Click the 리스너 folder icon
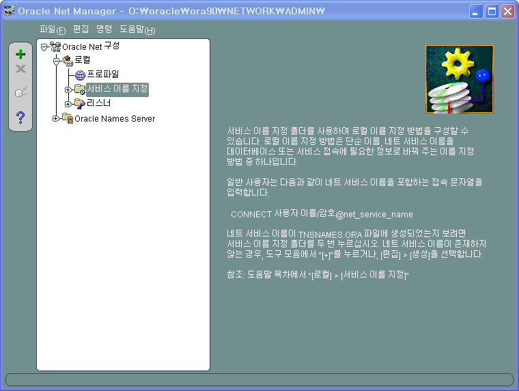Viewport: 519px width, 391px height. click(x=80, y=104)
